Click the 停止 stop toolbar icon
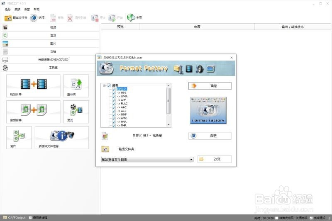The width and height of the screenshot is (332, 221). click(x=95, y=18)
